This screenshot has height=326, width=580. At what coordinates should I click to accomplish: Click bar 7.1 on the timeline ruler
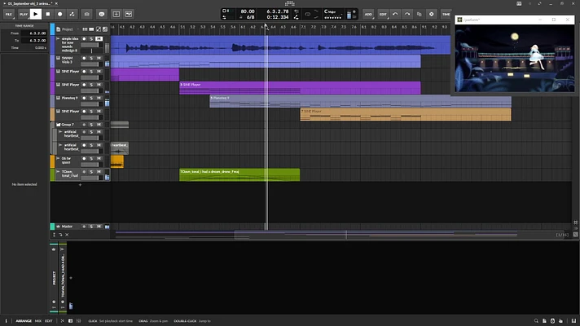pos(303,27)
